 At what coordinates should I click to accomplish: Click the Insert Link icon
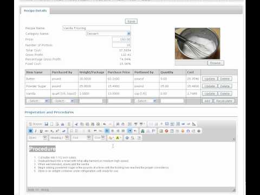coord(142,131)
